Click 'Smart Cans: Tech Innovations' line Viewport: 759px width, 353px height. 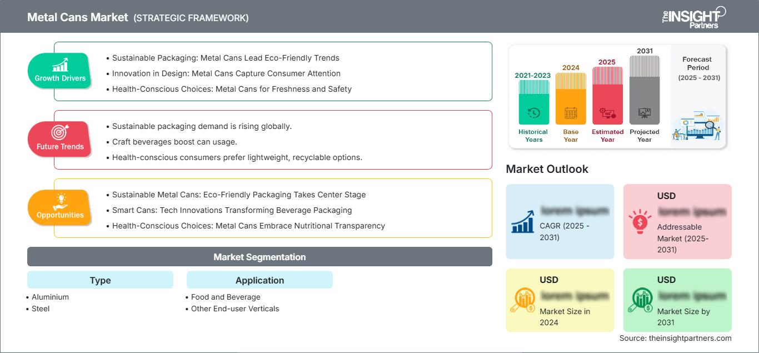(232, 210)
